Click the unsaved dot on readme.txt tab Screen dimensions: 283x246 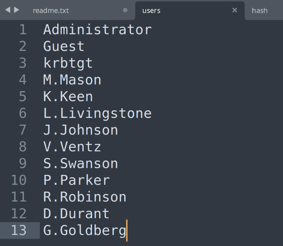click(x=125, y=11)
